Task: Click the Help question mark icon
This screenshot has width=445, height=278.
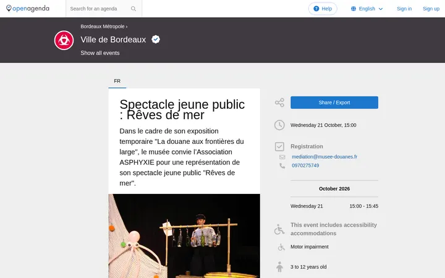Action: click(316, 9)
